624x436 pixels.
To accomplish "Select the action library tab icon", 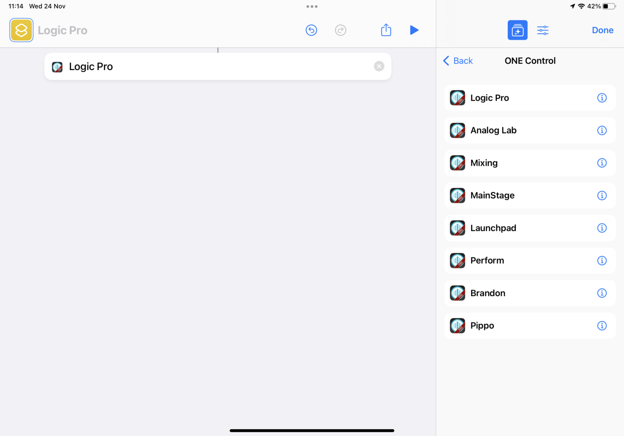I will [517, 30].
